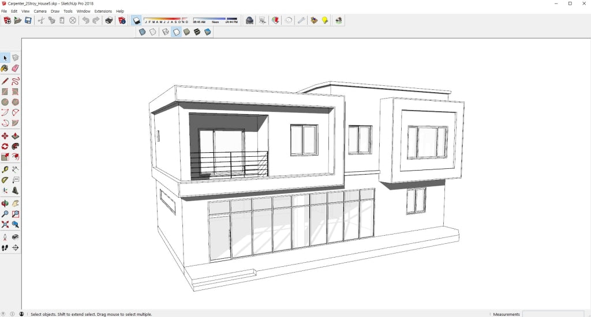Switch to Shaded With Textures style
The height and width of the screenshot is (317, 591).
(197, 32)
